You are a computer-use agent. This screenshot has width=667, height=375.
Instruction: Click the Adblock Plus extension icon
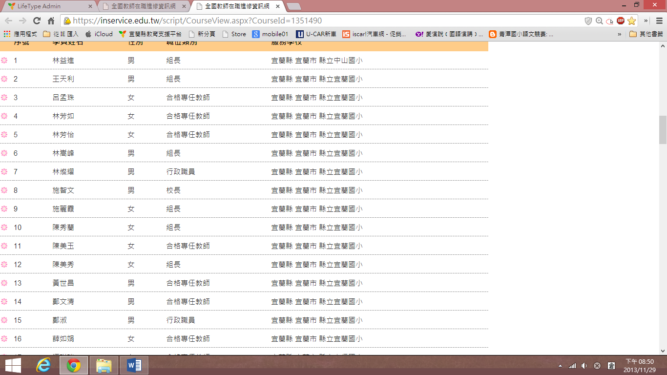(620, 21)
